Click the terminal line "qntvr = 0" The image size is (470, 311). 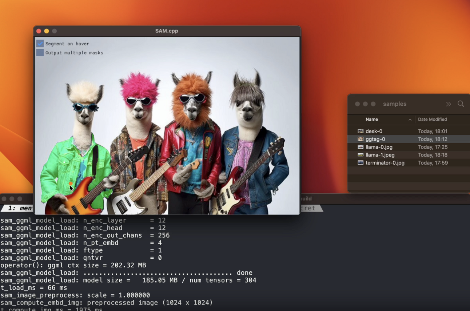pyautogui.click(x=81, y=258)
